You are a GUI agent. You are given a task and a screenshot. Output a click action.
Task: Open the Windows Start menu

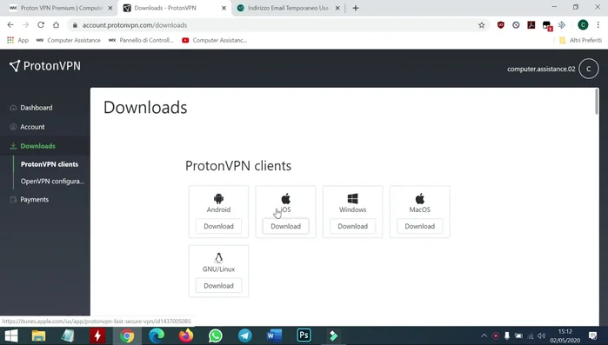tap(10, 335)
